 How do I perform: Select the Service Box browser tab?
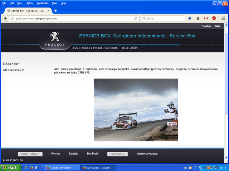[x=28, y=11]
